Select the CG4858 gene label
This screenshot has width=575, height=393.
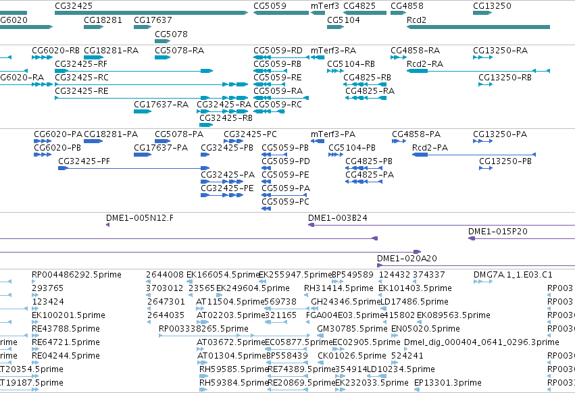407,6
